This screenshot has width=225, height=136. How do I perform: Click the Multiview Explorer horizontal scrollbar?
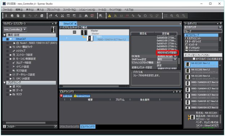(x=26, y=123)
